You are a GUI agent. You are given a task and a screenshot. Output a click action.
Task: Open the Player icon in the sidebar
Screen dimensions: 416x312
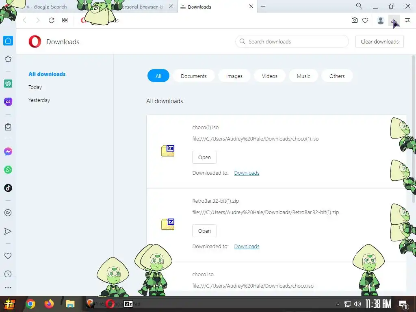8,212
